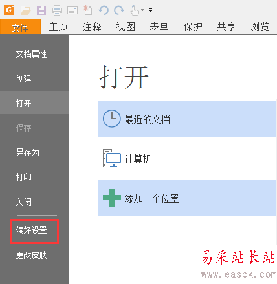Click the redo arrow icon
Screen dimensions: 277x284
coord(119,10)
